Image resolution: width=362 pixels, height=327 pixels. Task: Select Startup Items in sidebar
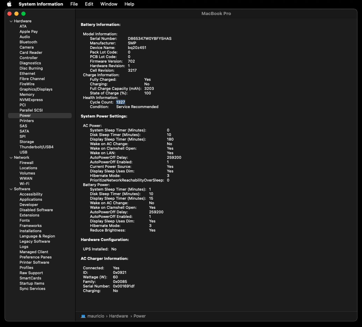pyautogui.click(x=32, y=283)
